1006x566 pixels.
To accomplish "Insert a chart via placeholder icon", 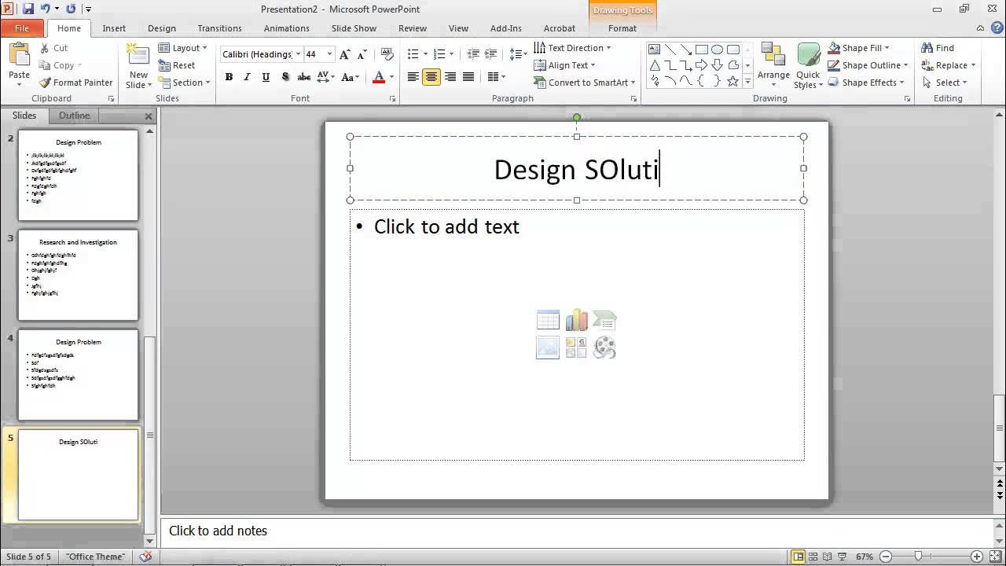I will pos(576,320).
